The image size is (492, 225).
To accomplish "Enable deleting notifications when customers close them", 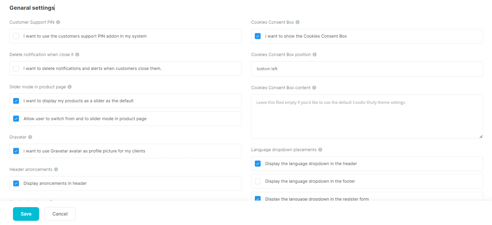I will tap(16, 69).
